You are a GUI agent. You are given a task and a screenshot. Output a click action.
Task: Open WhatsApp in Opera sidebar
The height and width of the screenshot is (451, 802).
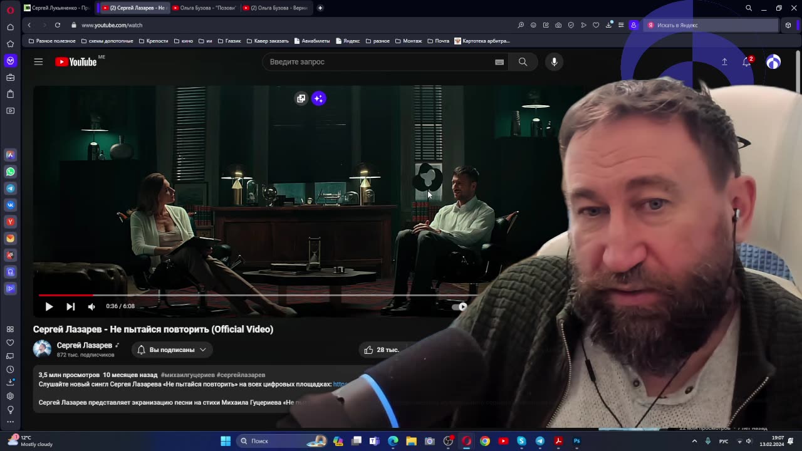tap(10, 172)
